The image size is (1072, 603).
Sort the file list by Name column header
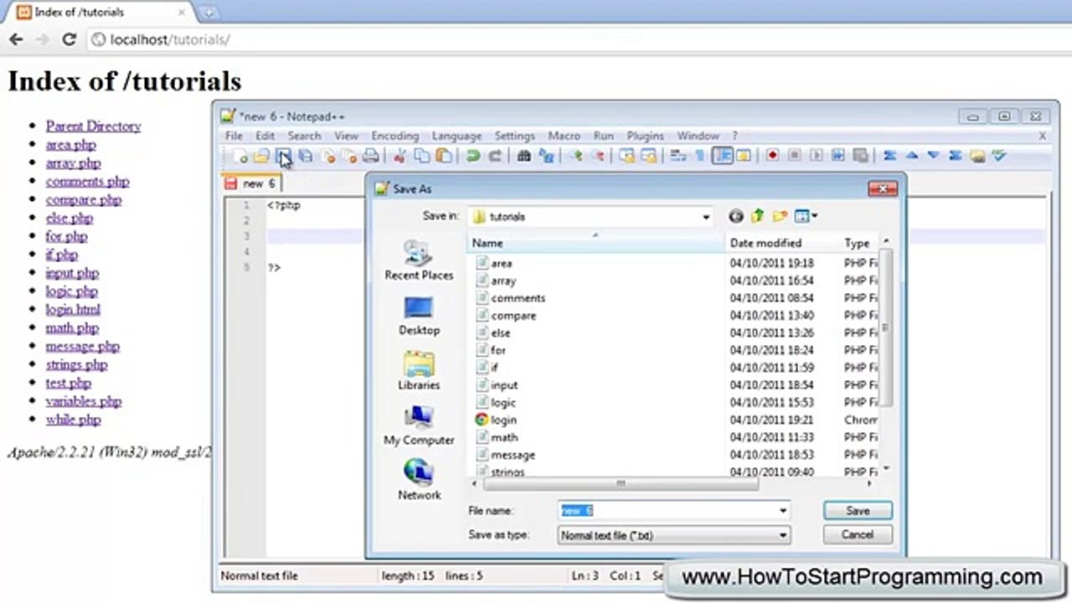tap(595, 243)
